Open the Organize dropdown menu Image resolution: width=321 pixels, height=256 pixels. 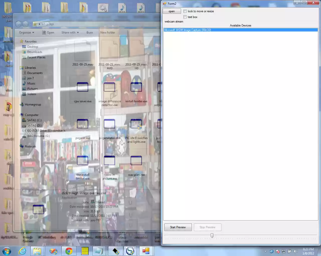tap(26, 32)
